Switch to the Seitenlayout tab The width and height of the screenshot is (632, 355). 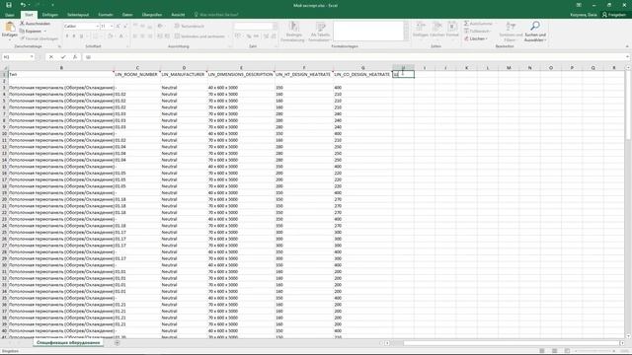[78, 15]
